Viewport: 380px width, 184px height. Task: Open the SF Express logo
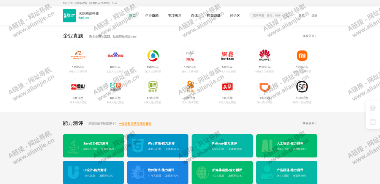pyautogui.click(x=302, y=86)
